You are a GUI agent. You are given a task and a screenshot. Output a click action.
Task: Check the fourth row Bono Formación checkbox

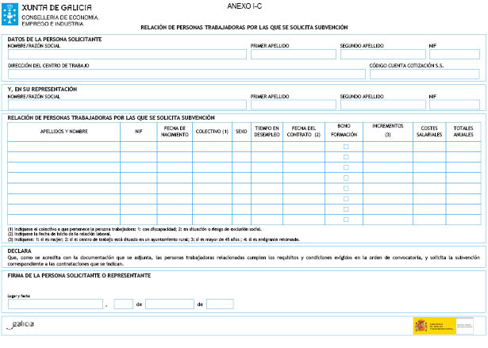click(x=345, y=178)
